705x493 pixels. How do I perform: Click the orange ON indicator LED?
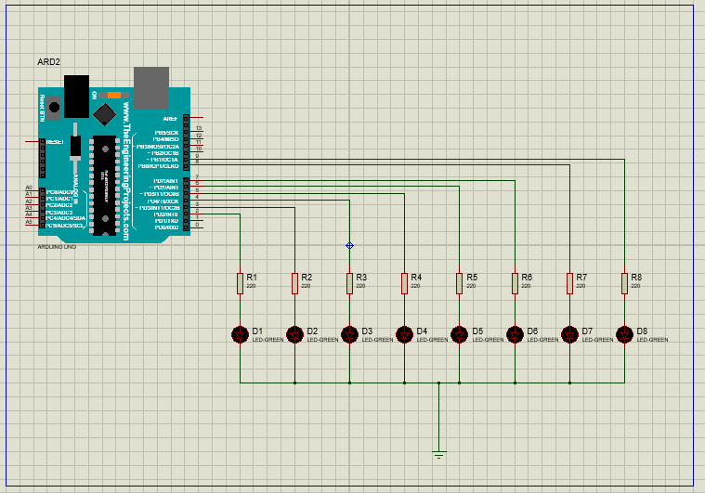(x=114, y=95)
